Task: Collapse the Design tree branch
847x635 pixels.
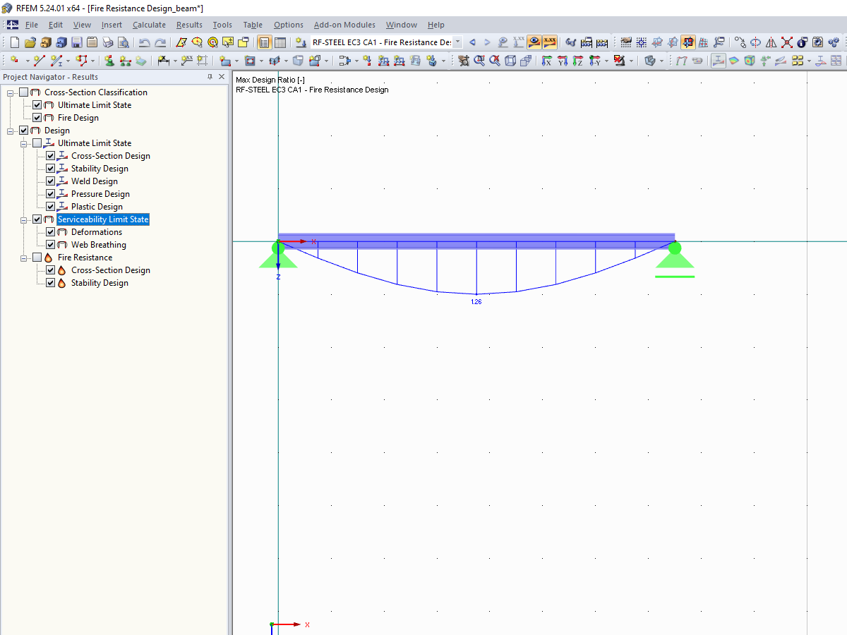Action: (x=10, y=130)
